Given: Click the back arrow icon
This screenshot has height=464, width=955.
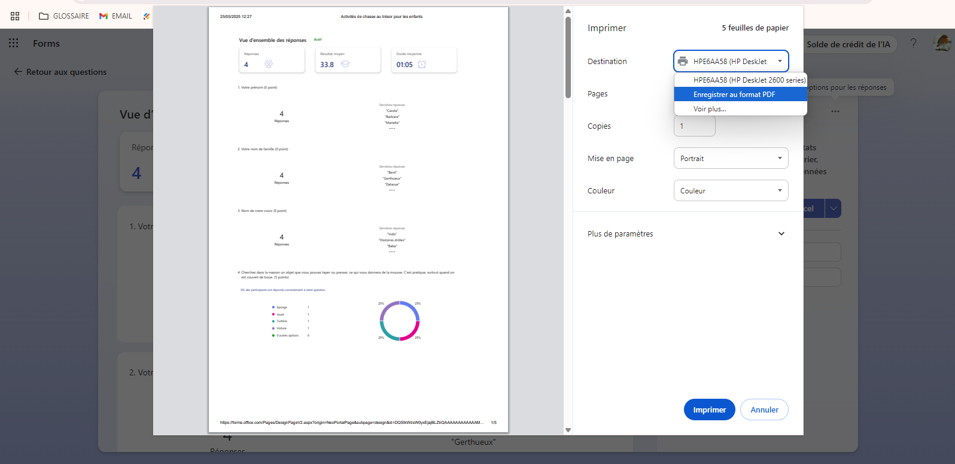Looking at the screenshot, I should [18, 71].
